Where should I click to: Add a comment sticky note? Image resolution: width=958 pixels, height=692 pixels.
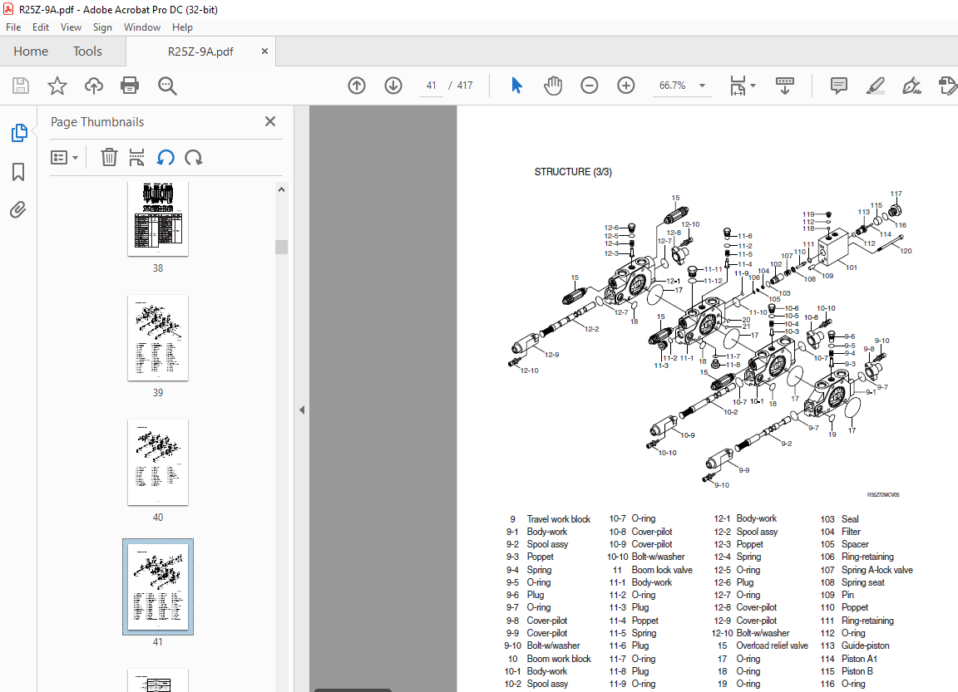click(x=839, y=86)
